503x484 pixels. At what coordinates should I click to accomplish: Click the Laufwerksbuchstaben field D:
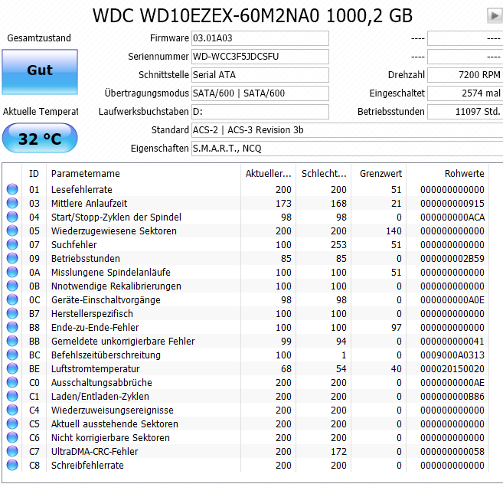point(260,111)
